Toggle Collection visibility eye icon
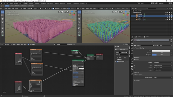The width and height of the screenshot is (173, 97). coord(166,12)
